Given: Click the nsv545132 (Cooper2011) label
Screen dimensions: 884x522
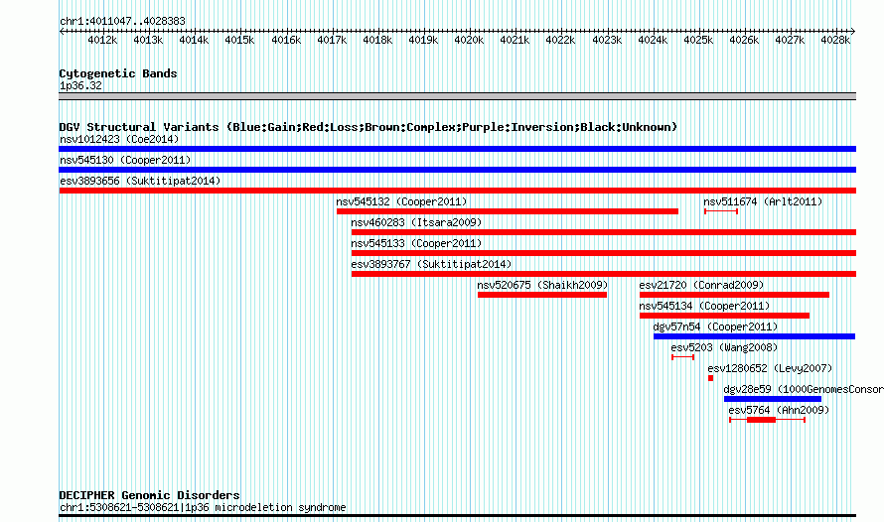Looking at the screenshot, I should tap(401, 201).
